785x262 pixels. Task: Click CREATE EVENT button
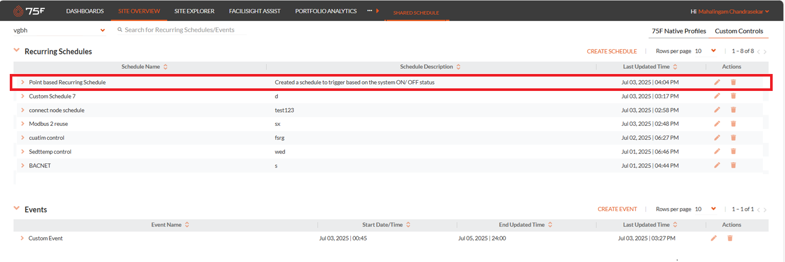(617, 210)
